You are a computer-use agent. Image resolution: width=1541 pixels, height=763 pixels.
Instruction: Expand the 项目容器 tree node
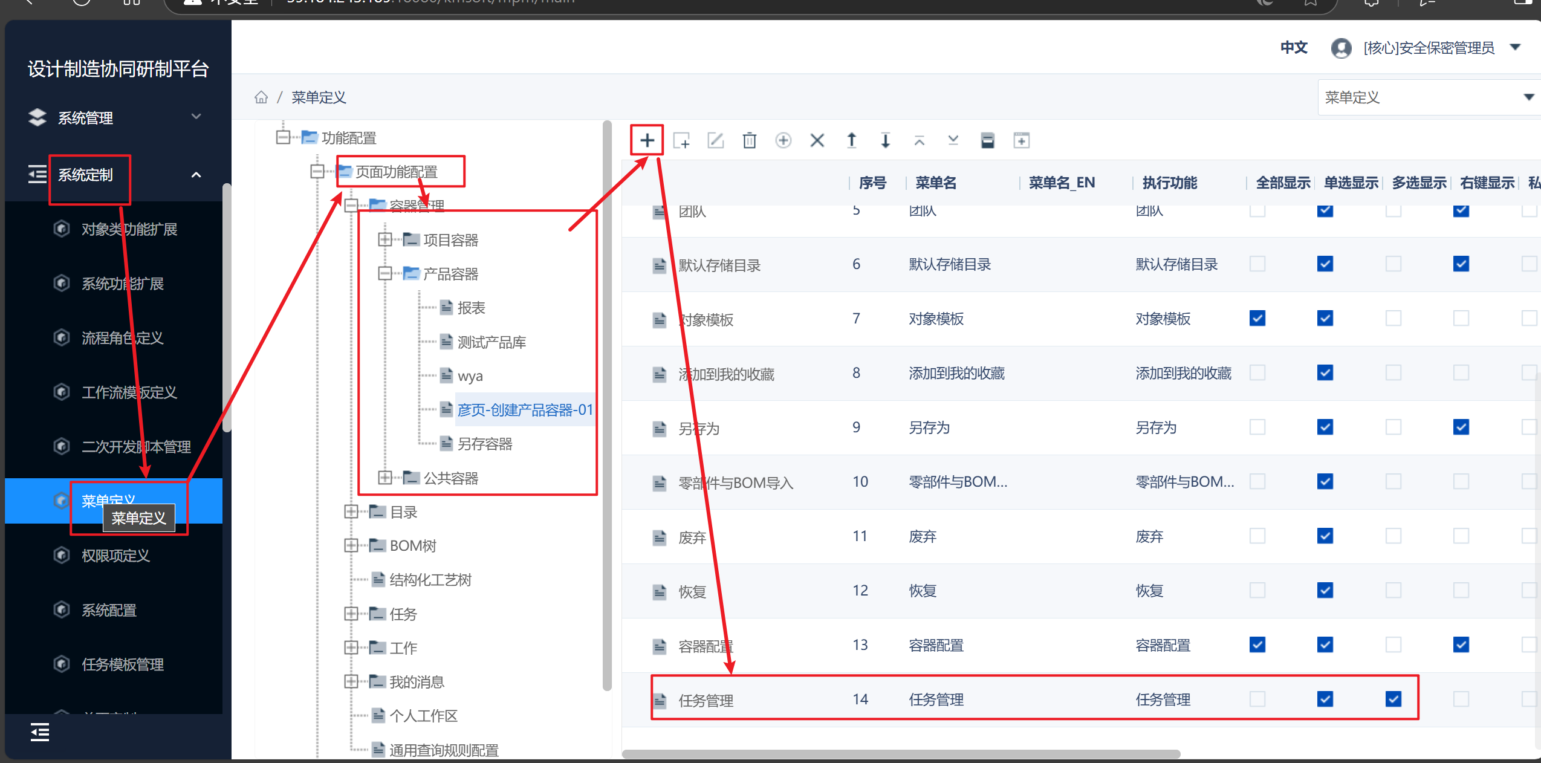coord(384,239)
